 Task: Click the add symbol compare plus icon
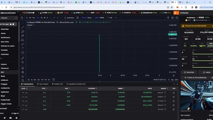[22, 18]
